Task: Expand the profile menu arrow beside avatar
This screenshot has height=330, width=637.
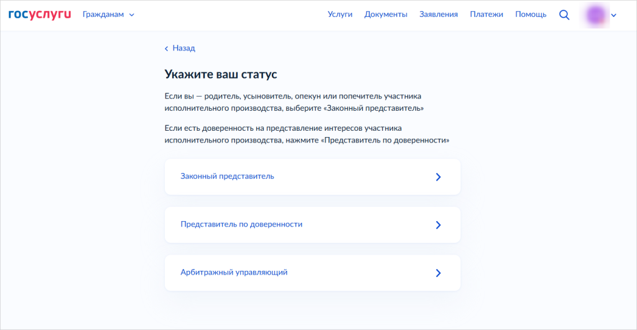Action: [614, 15]
